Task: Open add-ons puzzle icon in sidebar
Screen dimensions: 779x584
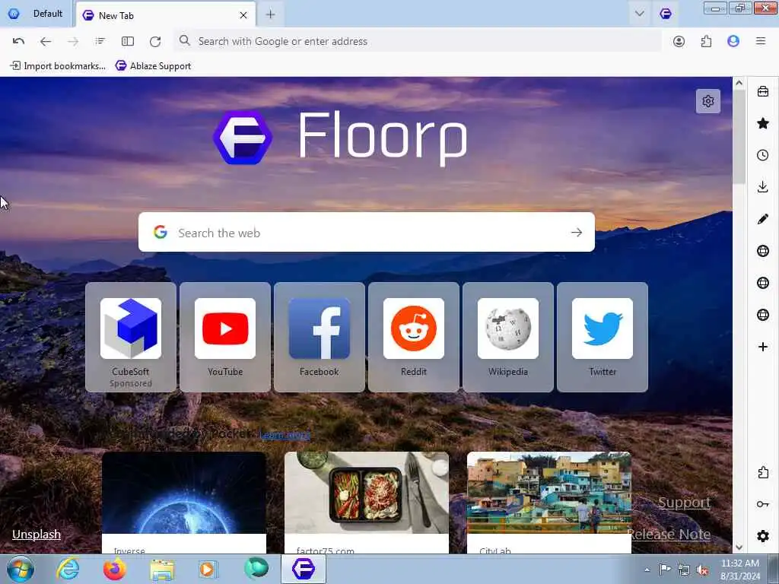Action: click(763, 472)
